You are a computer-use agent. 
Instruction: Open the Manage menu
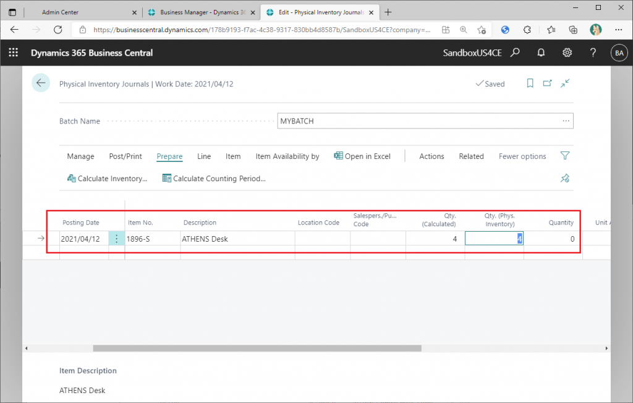(81, 156)
